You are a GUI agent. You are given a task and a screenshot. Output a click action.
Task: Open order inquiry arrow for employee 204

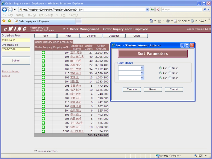click(43, 82)
